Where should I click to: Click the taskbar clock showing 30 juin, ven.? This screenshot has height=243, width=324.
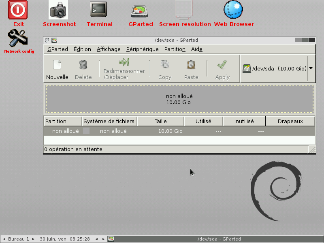tap(65, 239)
